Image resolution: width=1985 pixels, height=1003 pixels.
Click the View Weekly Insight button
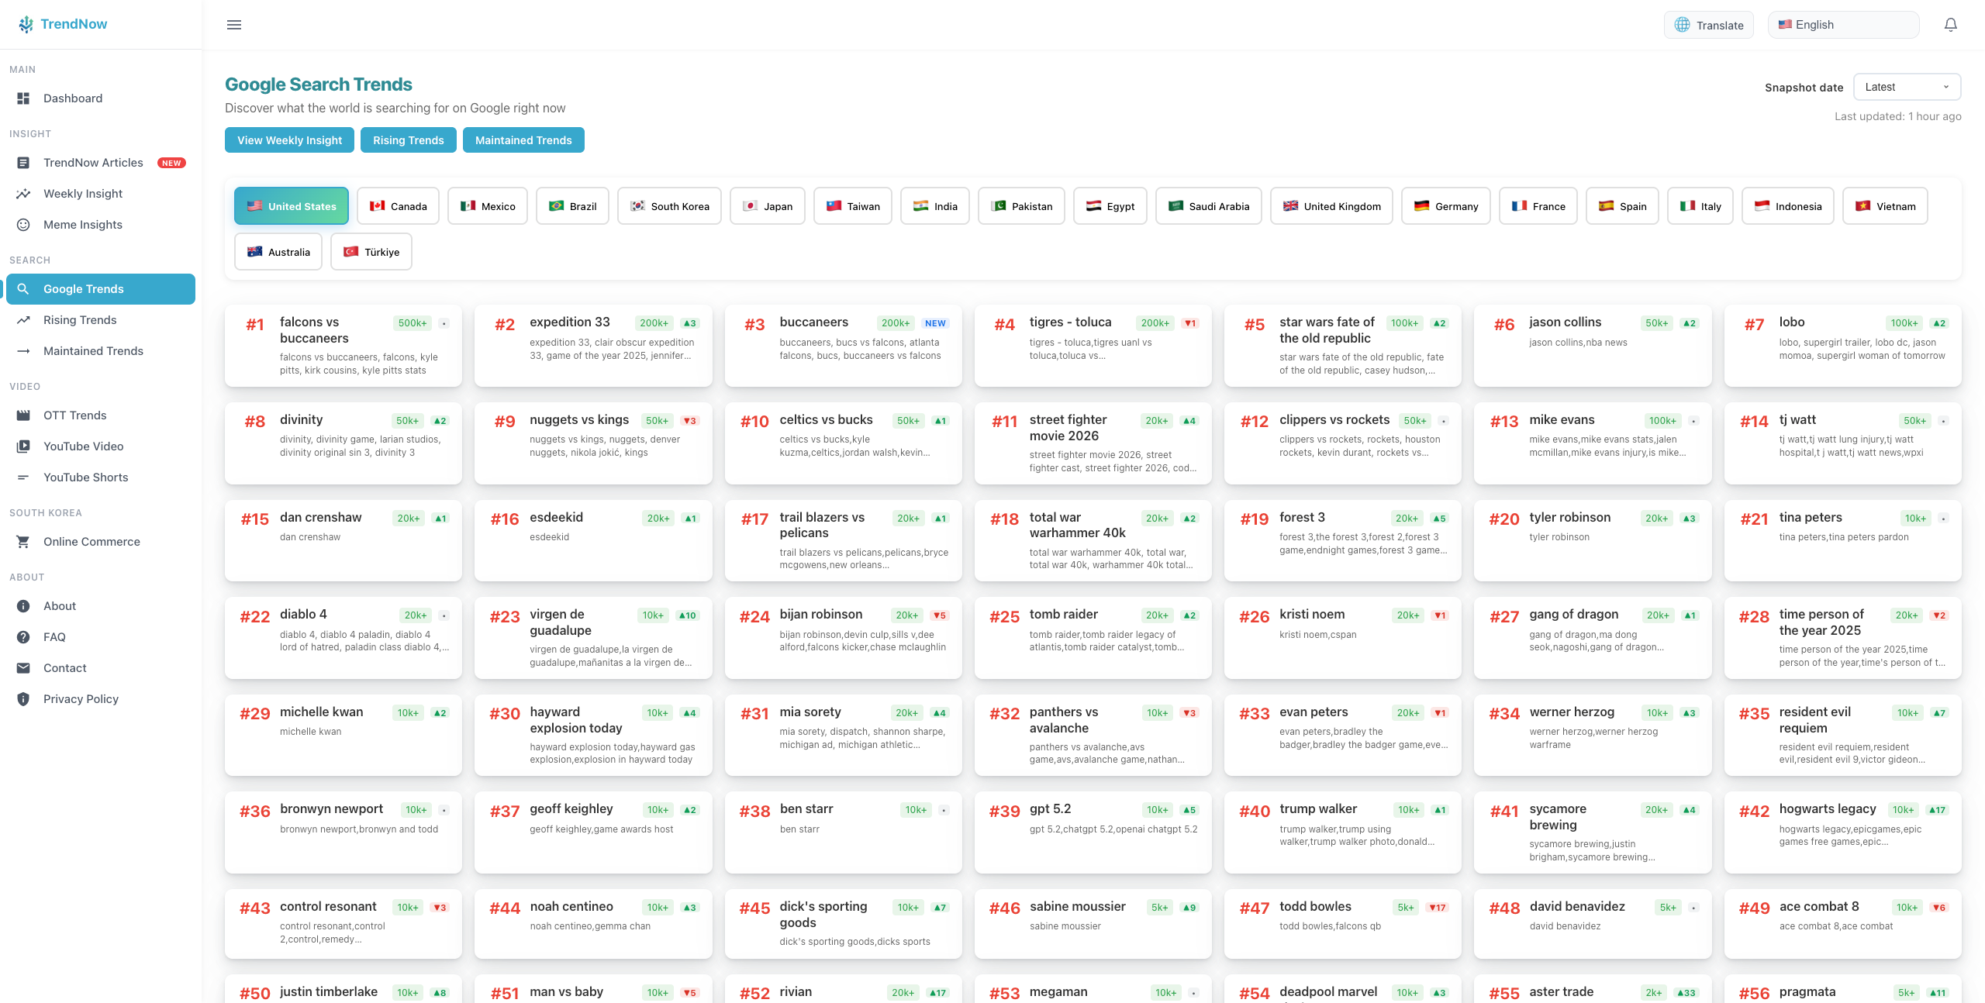[x=289, y=140]
